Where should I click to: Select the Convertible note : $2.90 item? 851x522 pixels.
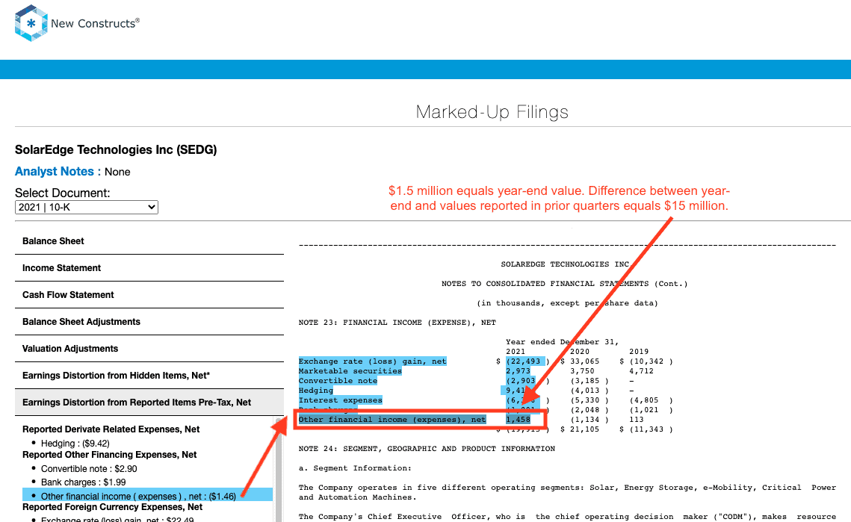[x=89, y=469]
